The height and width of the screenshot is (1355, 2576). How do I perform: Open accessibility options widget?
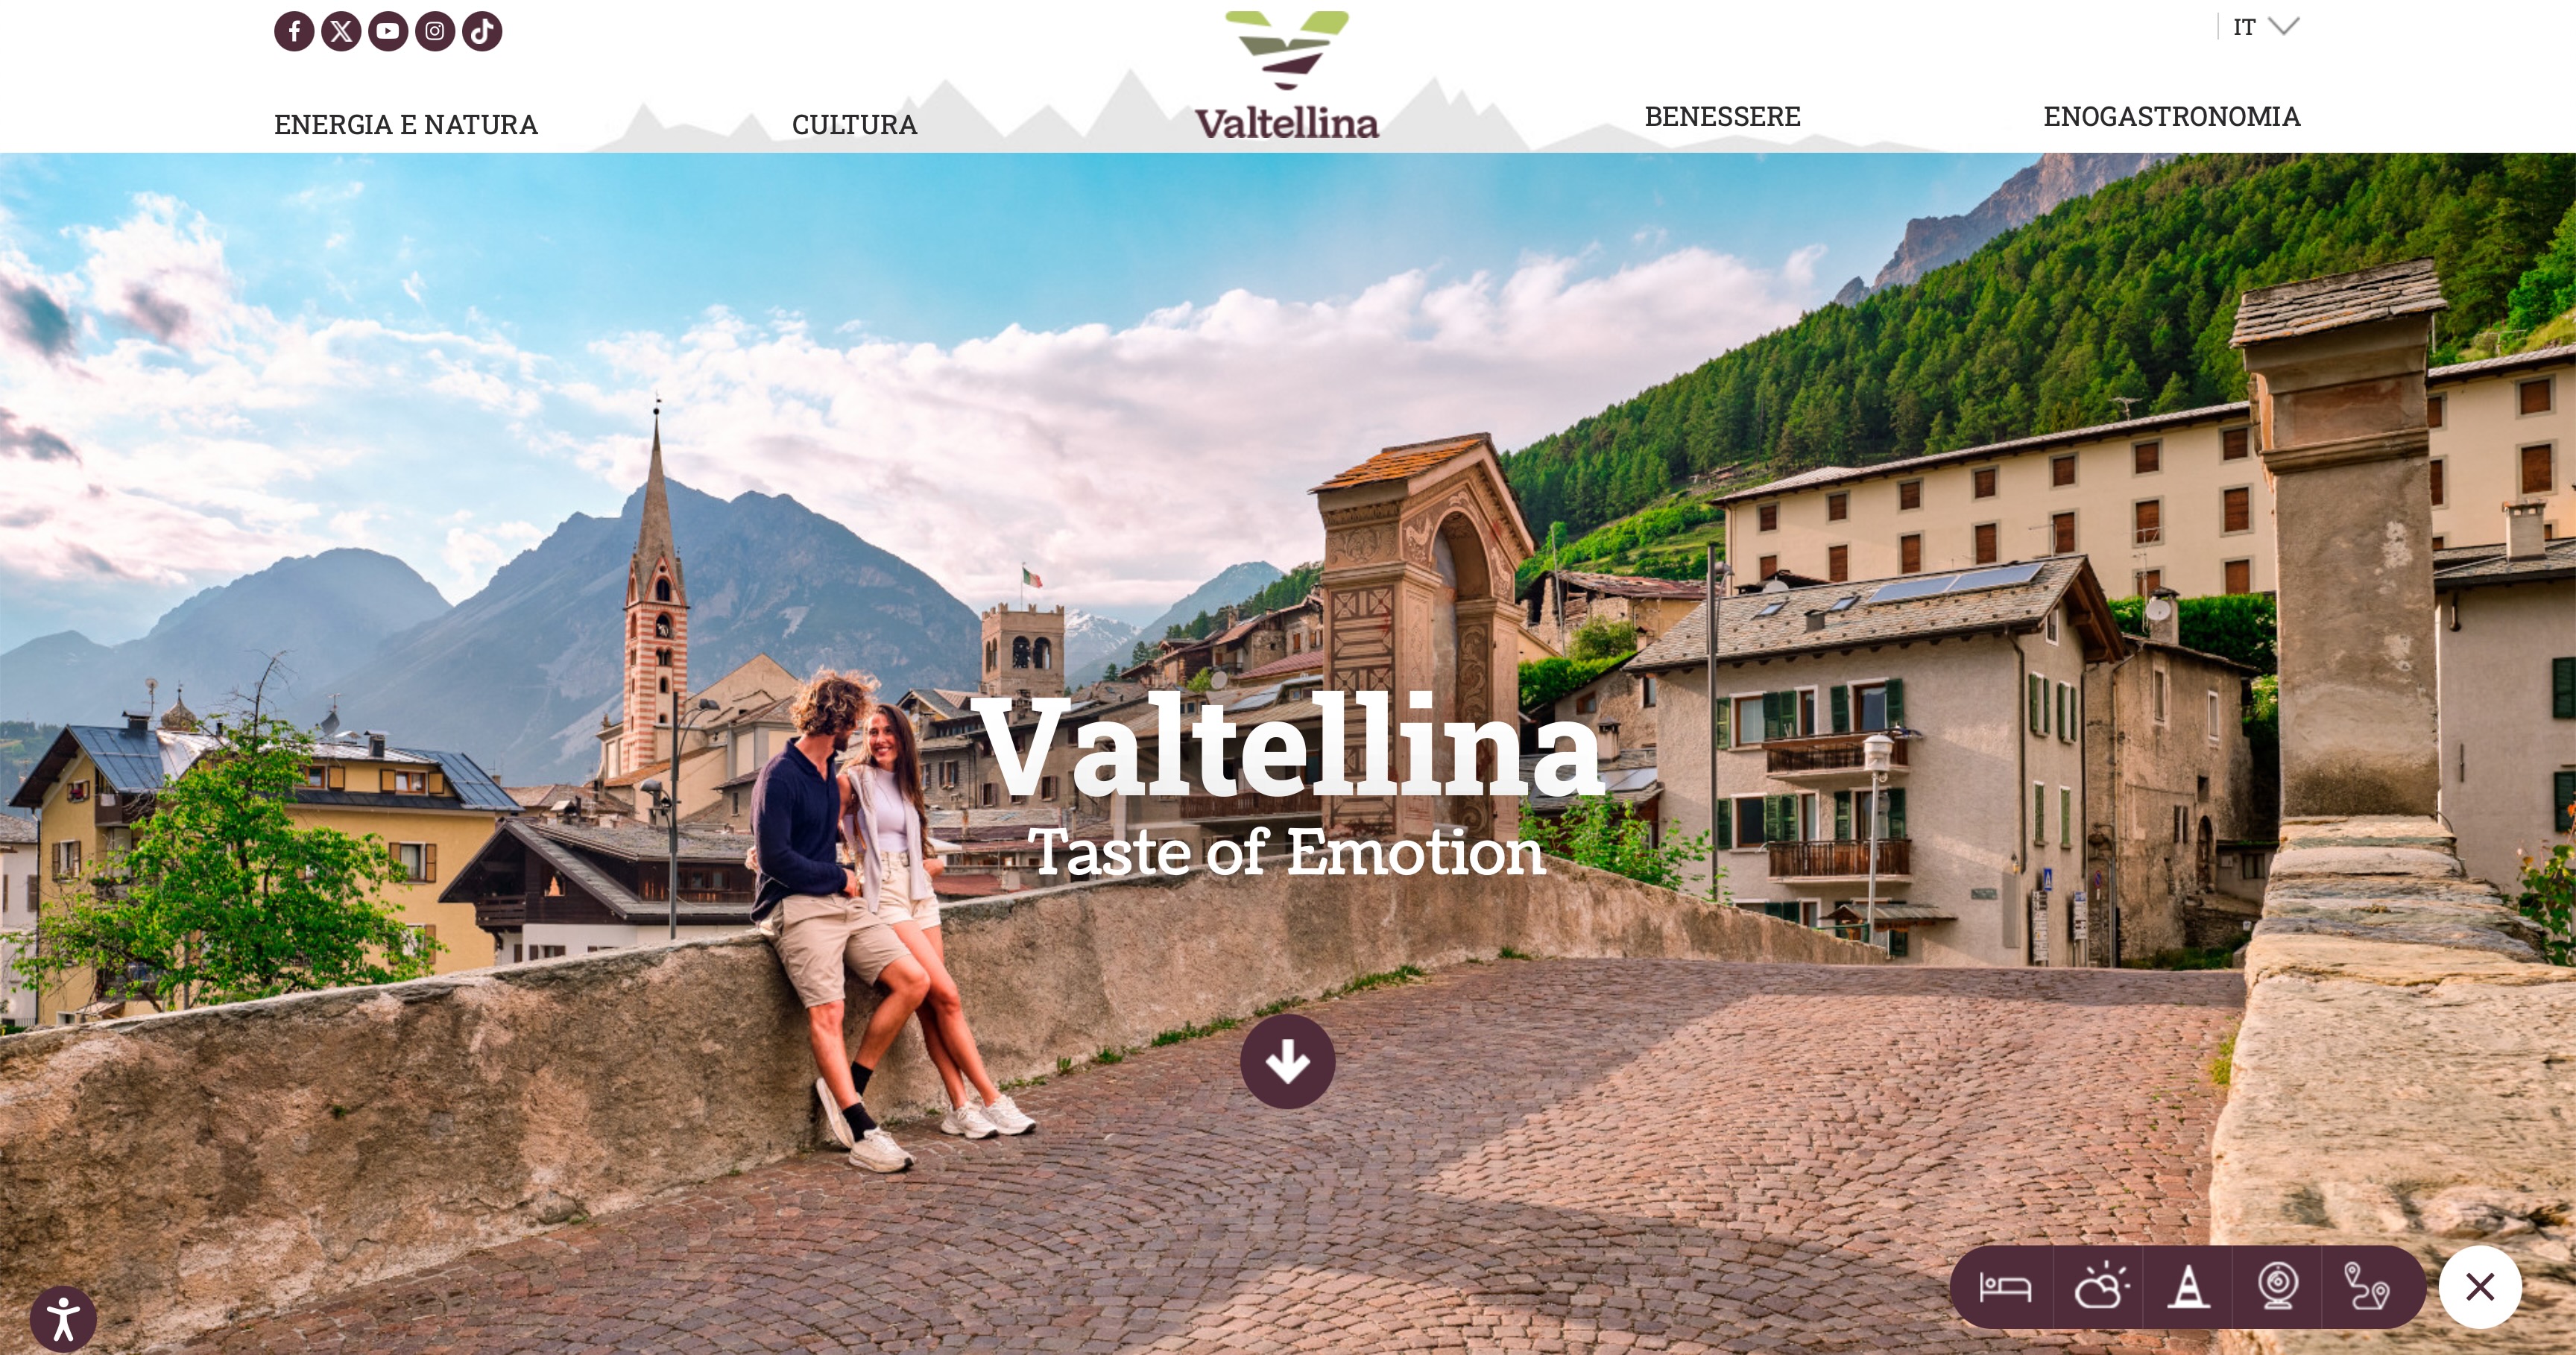tap(63, 1319)
